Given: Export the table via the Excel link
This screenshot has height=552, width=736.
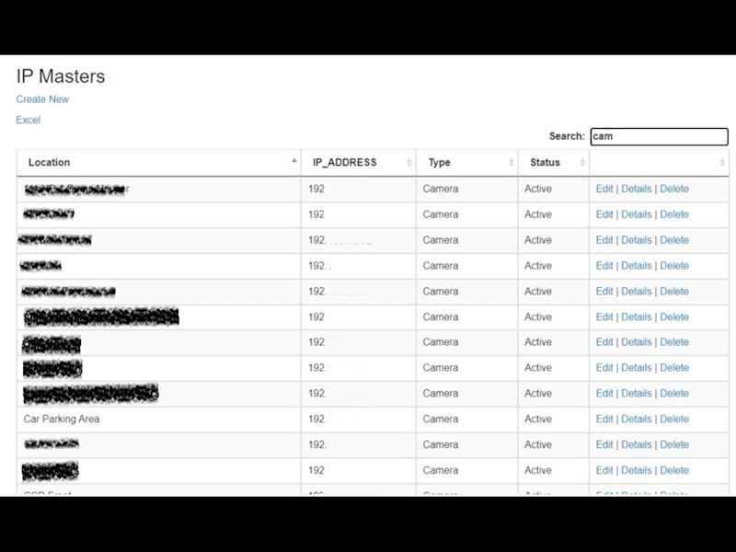Looking at the screenshot, I should tap(29, 121).
